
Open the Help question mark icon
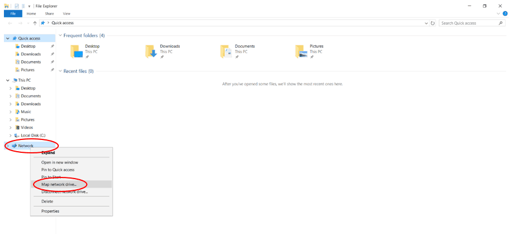(x=505, y=13)
